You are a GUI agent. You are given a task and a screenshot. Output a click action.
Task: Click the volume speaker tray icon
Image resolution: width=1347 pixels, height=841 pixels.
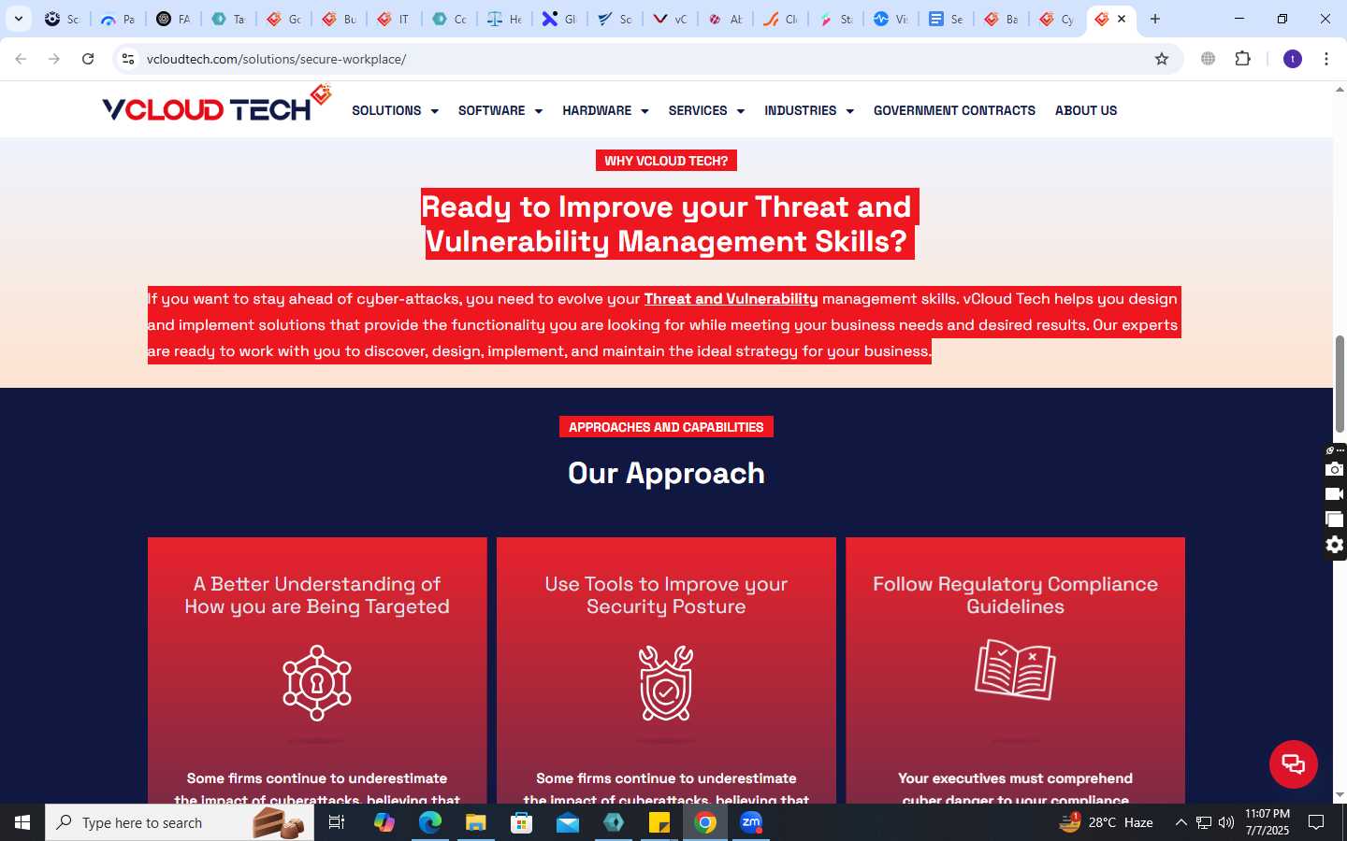(1226, 822)
